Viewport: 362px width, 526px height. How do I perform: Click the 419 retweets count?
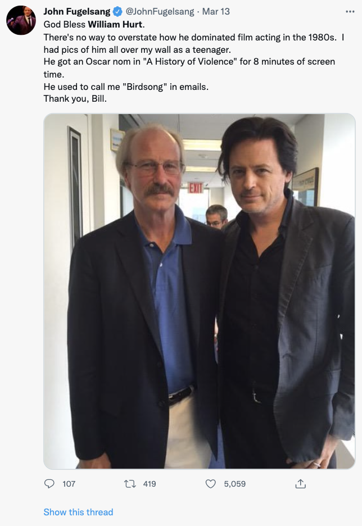click(x=150, y=484)
